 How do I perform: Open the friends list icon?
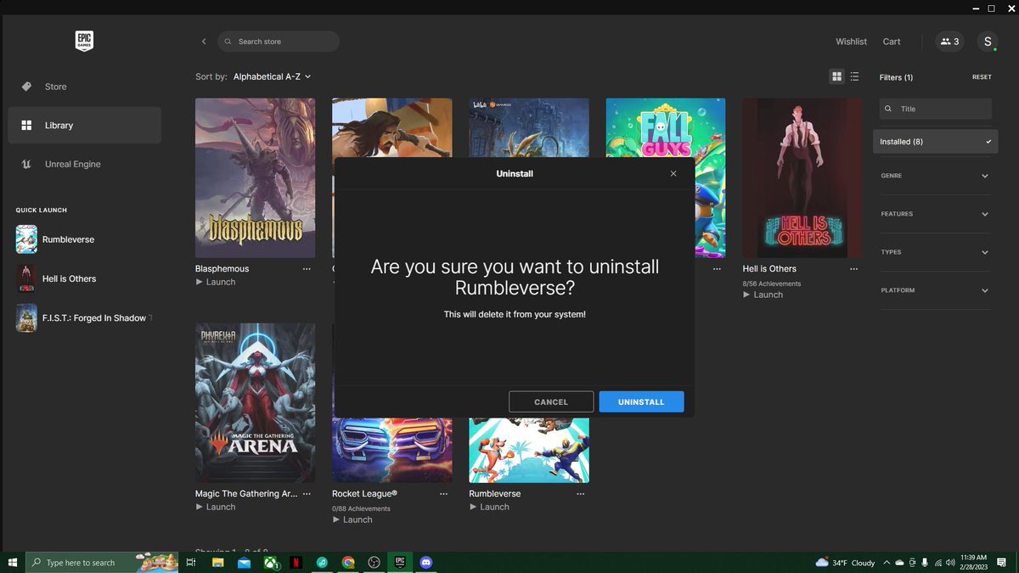point(949,42)
